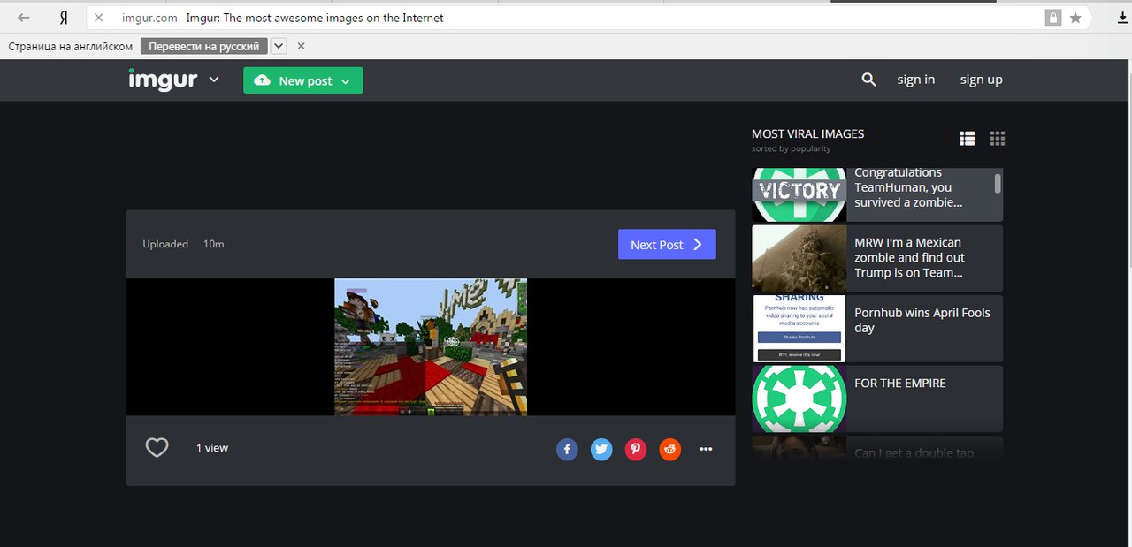The height and width of the screenshot is (547, 1132).
Task: Click the '10m' upload time
Action: [214, 244]
